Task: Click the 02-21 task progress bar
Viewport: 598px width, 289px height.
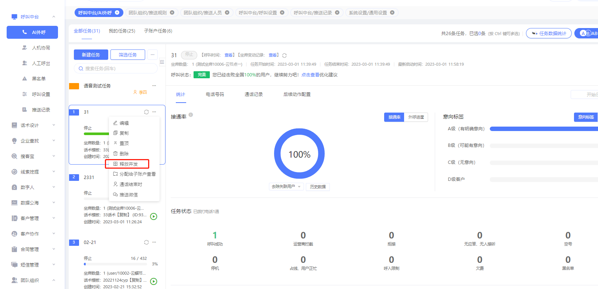Action: tap(115, 264)
